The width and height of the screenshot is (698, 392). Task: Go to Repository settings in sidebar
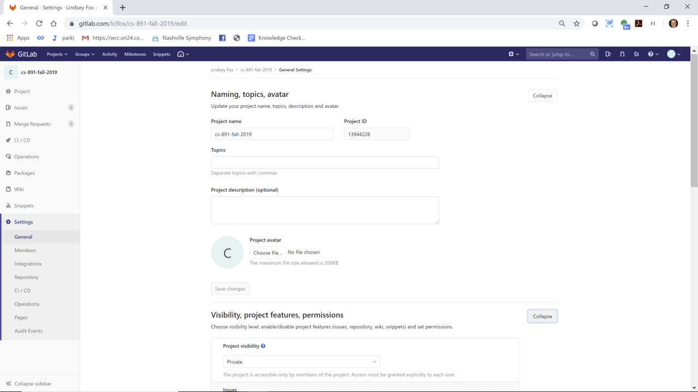click(26, 277)
